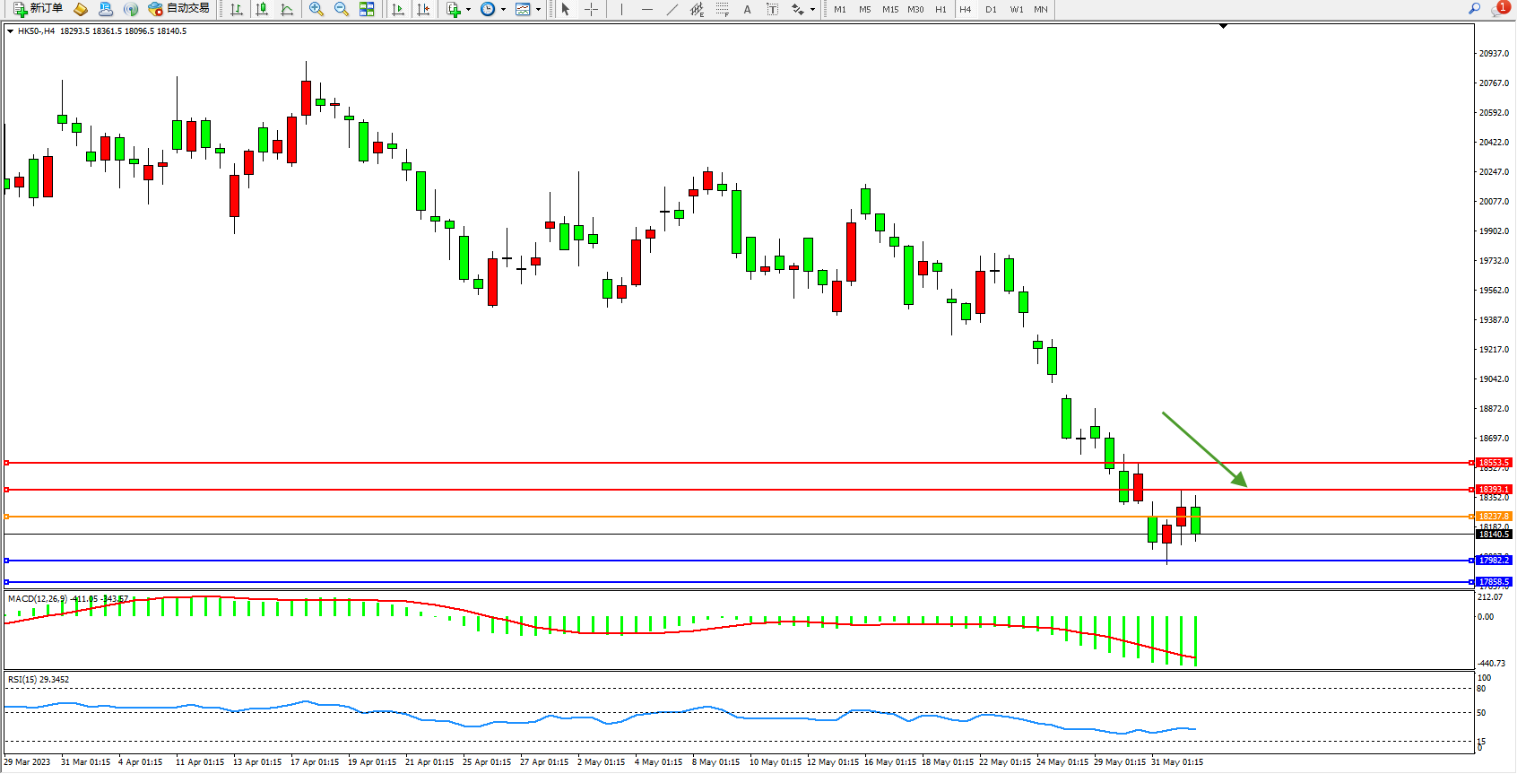
Task: Select the trendline drawing tool
Action: 672,9
